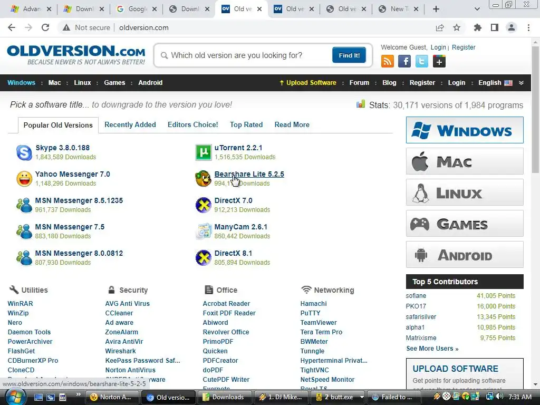This screenshot has height=405, width=540.
Task: Click the Bearshare bear icon
Action: pyautogui.click(x=203, y=179)
